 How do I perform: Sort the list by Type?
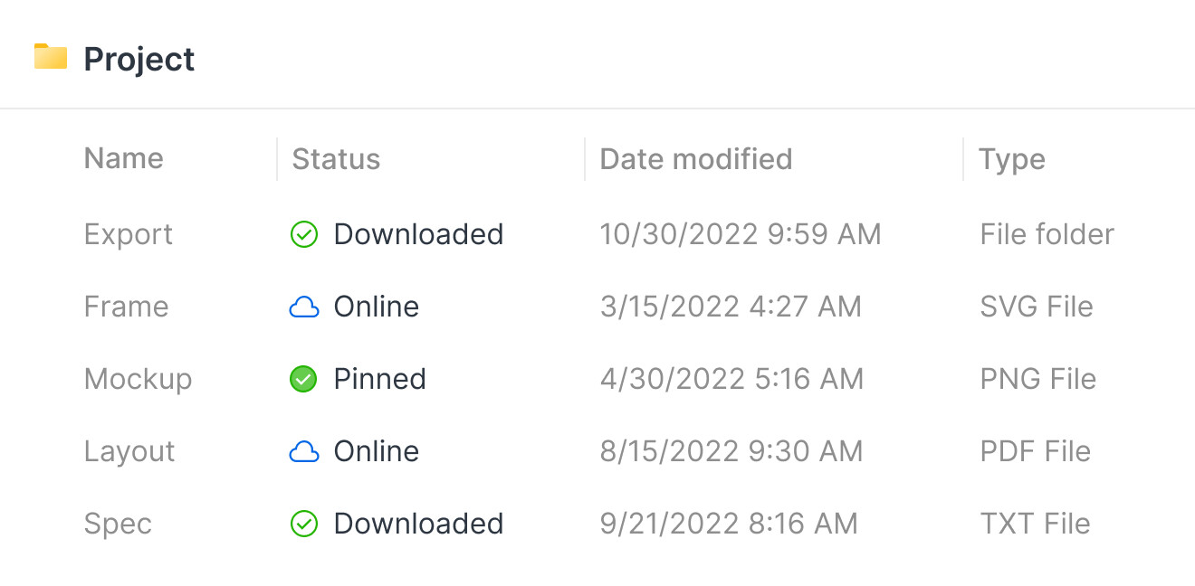(1011, 158)
